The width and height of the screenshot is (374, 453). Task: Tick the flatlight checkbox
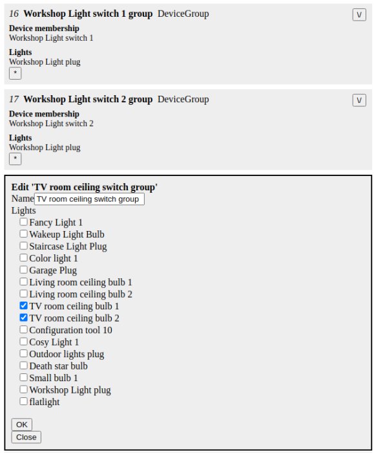[23, 402]
